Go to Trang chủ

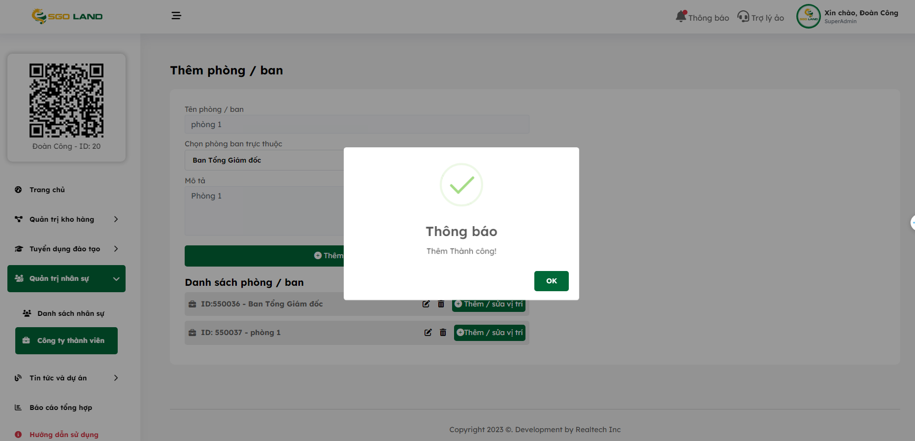point(47,190)
